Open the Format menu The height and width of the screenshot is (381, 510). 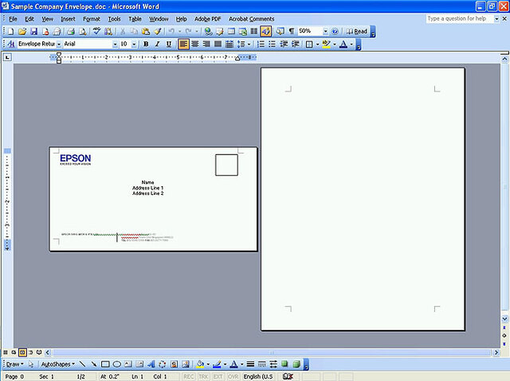[92, 19]
